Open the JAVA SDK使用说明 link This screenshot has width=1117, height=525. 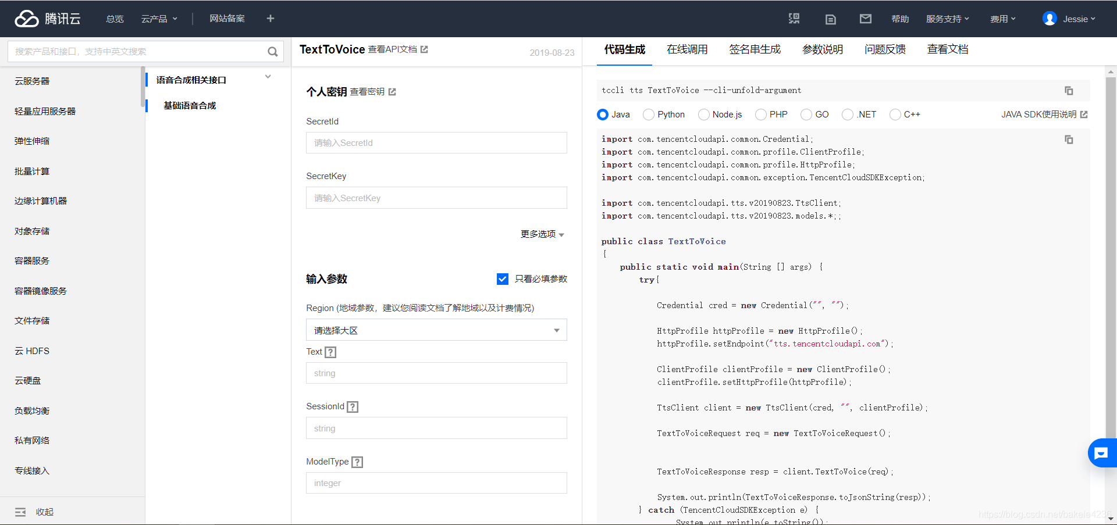coord(1039,115)
